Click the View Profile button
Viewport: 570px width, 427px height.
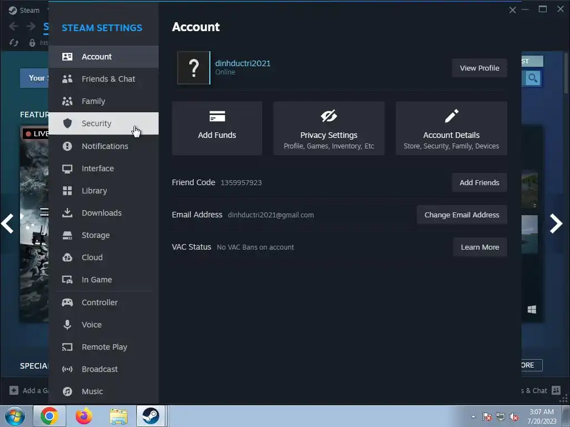tap(479, 68)
